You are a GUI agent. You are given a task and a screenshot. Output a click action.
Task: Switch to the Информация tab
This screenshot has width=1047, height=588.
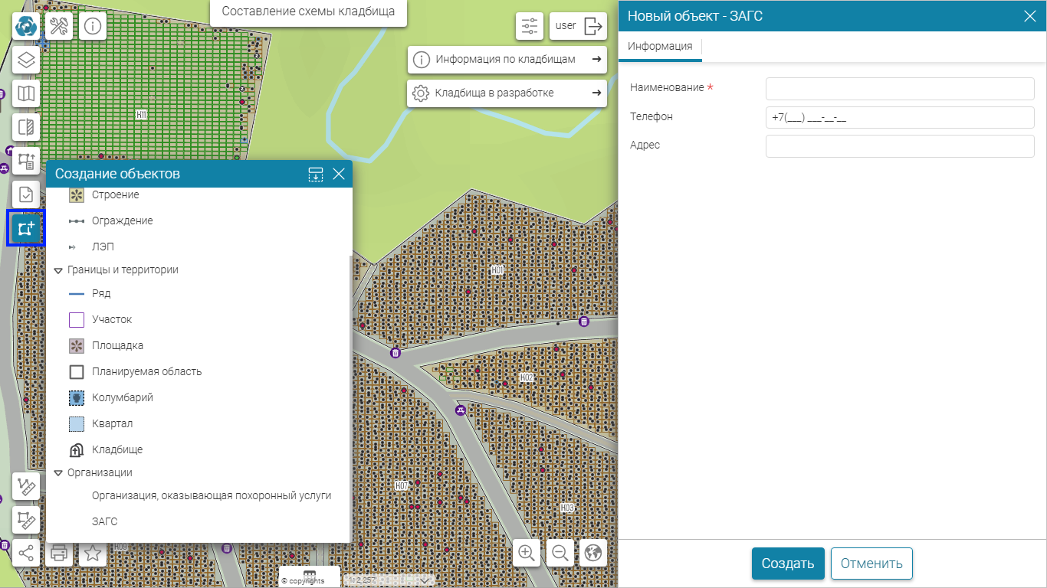point(659,46)
